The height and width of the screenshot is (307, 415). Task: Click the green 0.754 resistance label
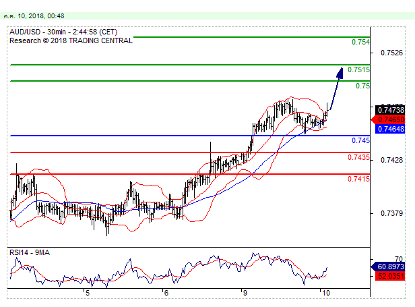[x=360, y=42]
